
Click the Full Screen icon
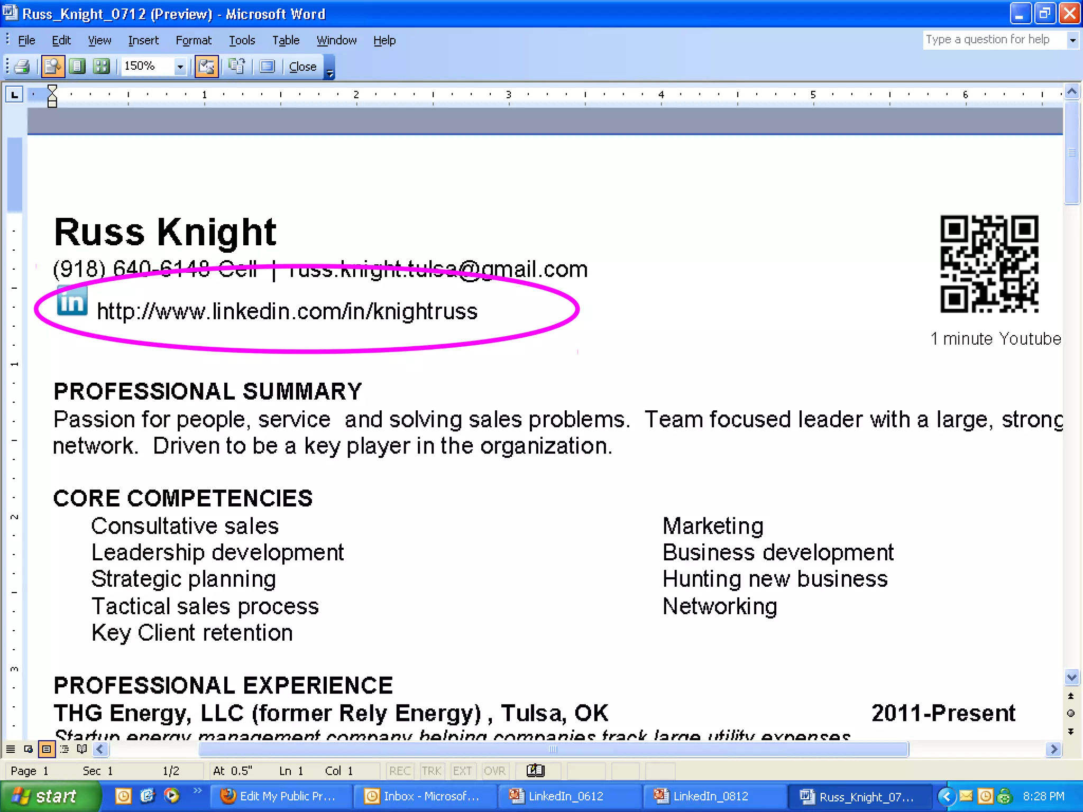[268, 67]
